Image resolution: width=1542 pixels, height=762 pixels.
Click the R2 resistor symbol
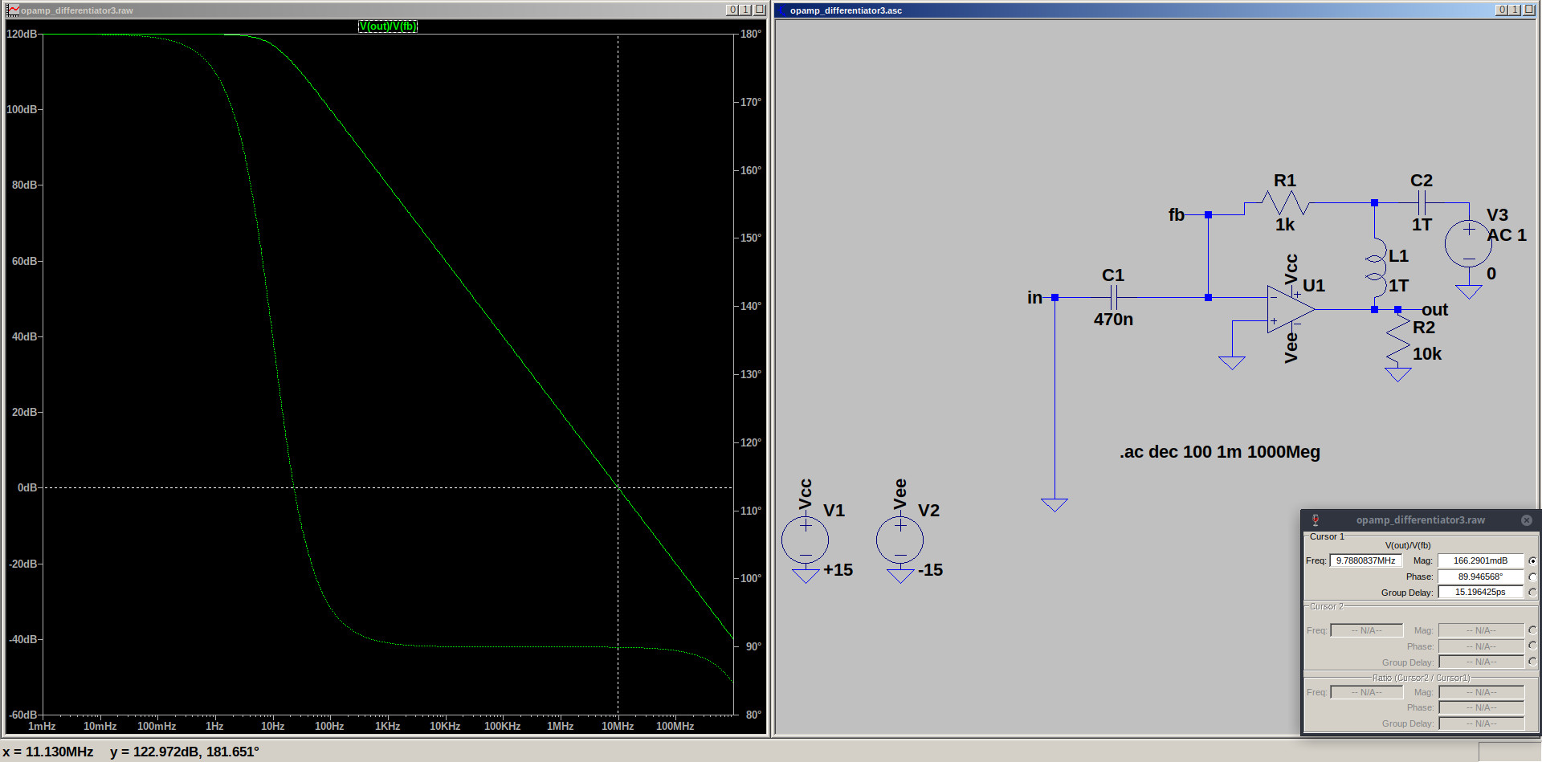(1398, 339)
